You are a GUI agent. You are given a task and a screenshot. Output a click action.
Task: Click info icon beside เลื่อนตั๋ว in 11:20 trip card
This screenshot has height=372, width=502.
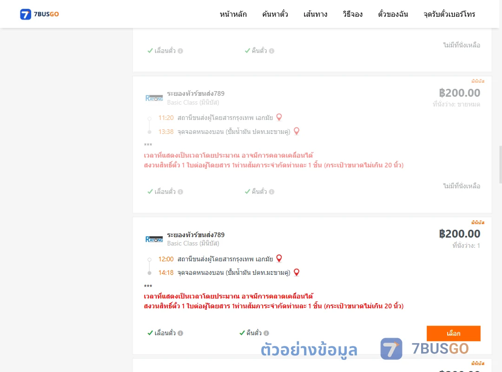[180, 192]
